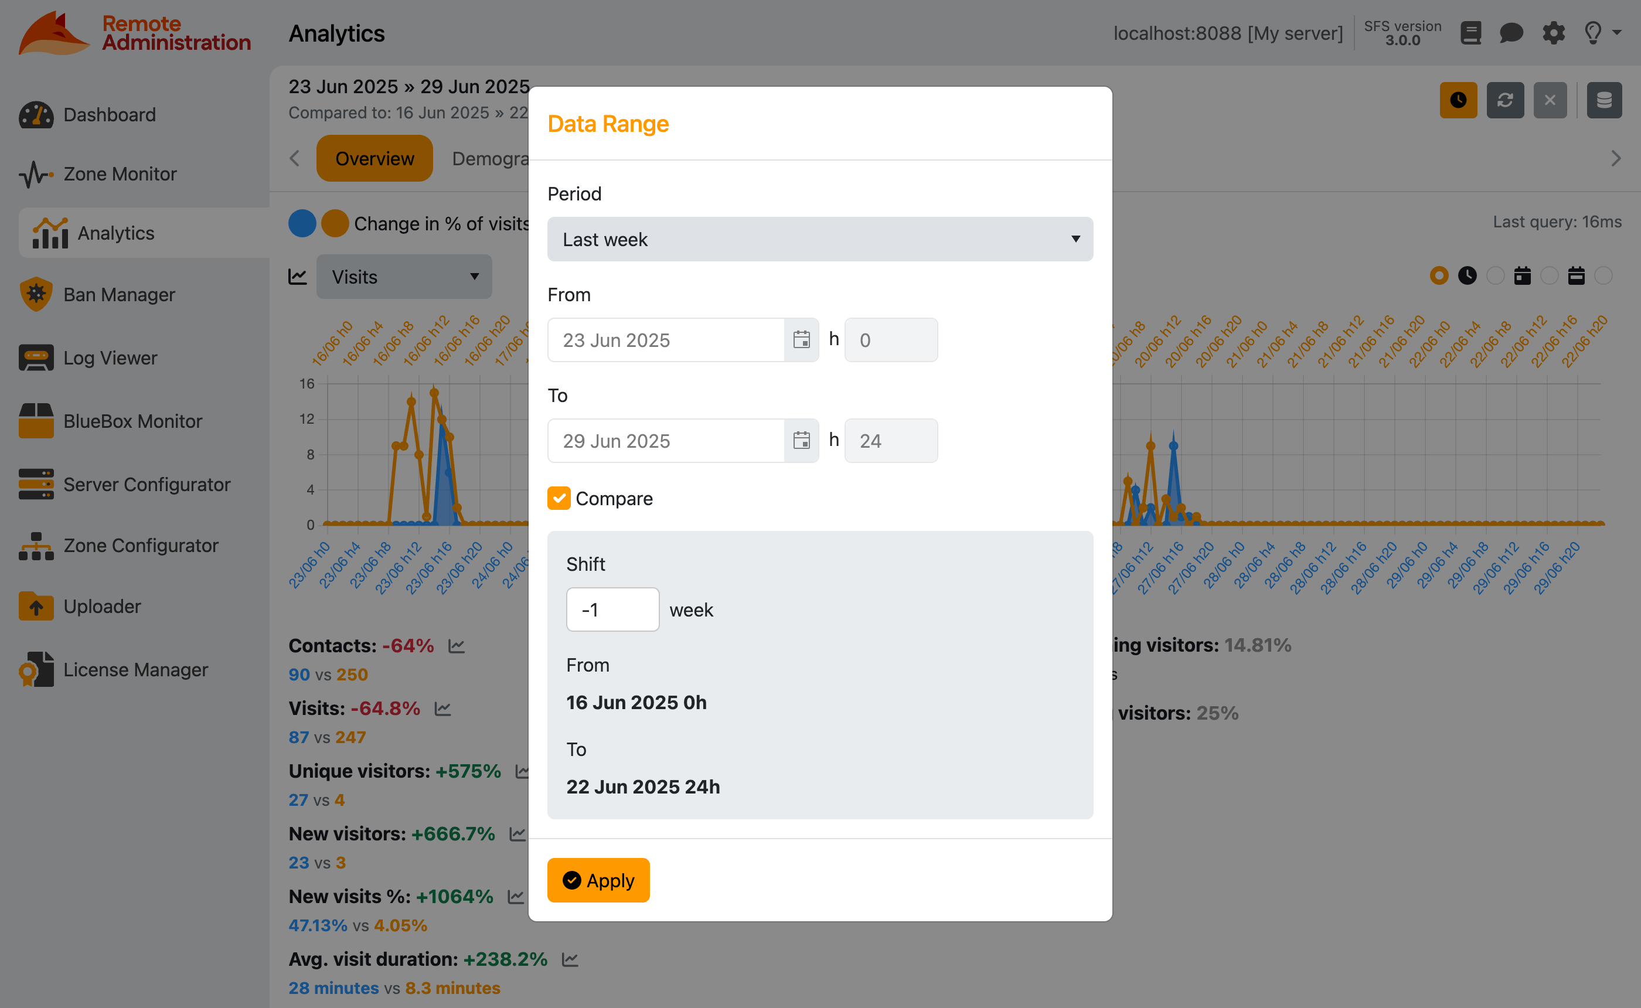Uncheck the Compare checkbox
1641x1008 pixels.
click(x=559, y=498)
